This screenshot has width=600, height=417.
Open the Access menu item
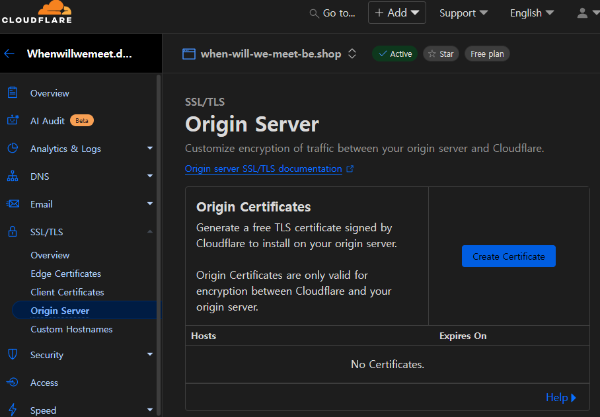point(44,383)
